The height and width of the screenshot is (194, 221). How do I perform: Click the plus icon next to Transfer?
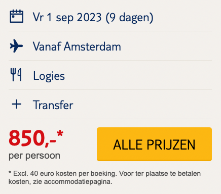tap(17, 104)
